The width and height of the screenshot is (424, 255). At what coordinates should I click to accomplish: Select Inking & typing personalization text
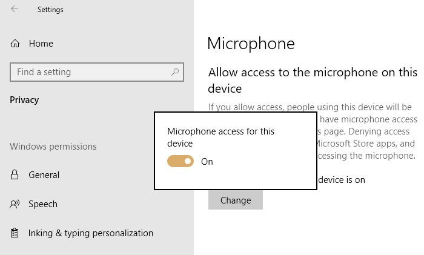[x=91, y=233]
